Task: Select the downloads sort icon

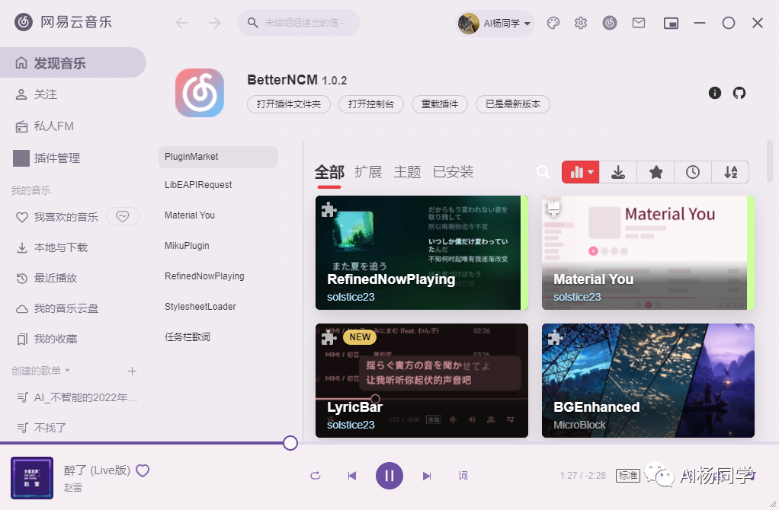Action: (x=617, y=172)
